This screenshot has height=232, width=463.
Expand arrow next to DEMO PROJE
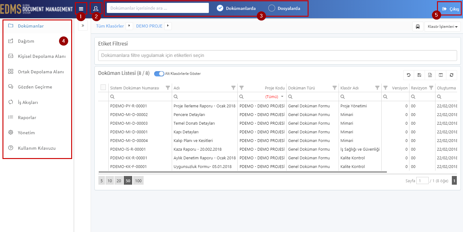(x=168, y=26)
